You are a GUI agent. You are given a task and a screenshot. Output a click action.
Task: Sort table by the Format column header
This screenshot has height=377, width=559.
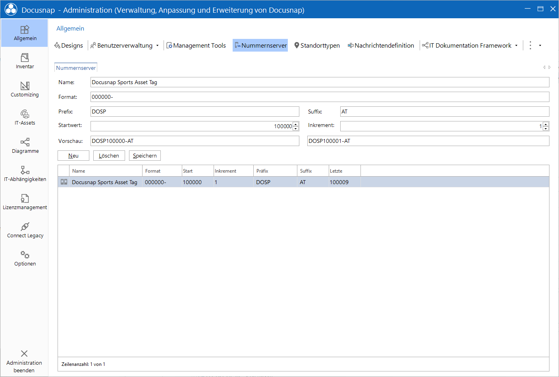pos(162,171)
